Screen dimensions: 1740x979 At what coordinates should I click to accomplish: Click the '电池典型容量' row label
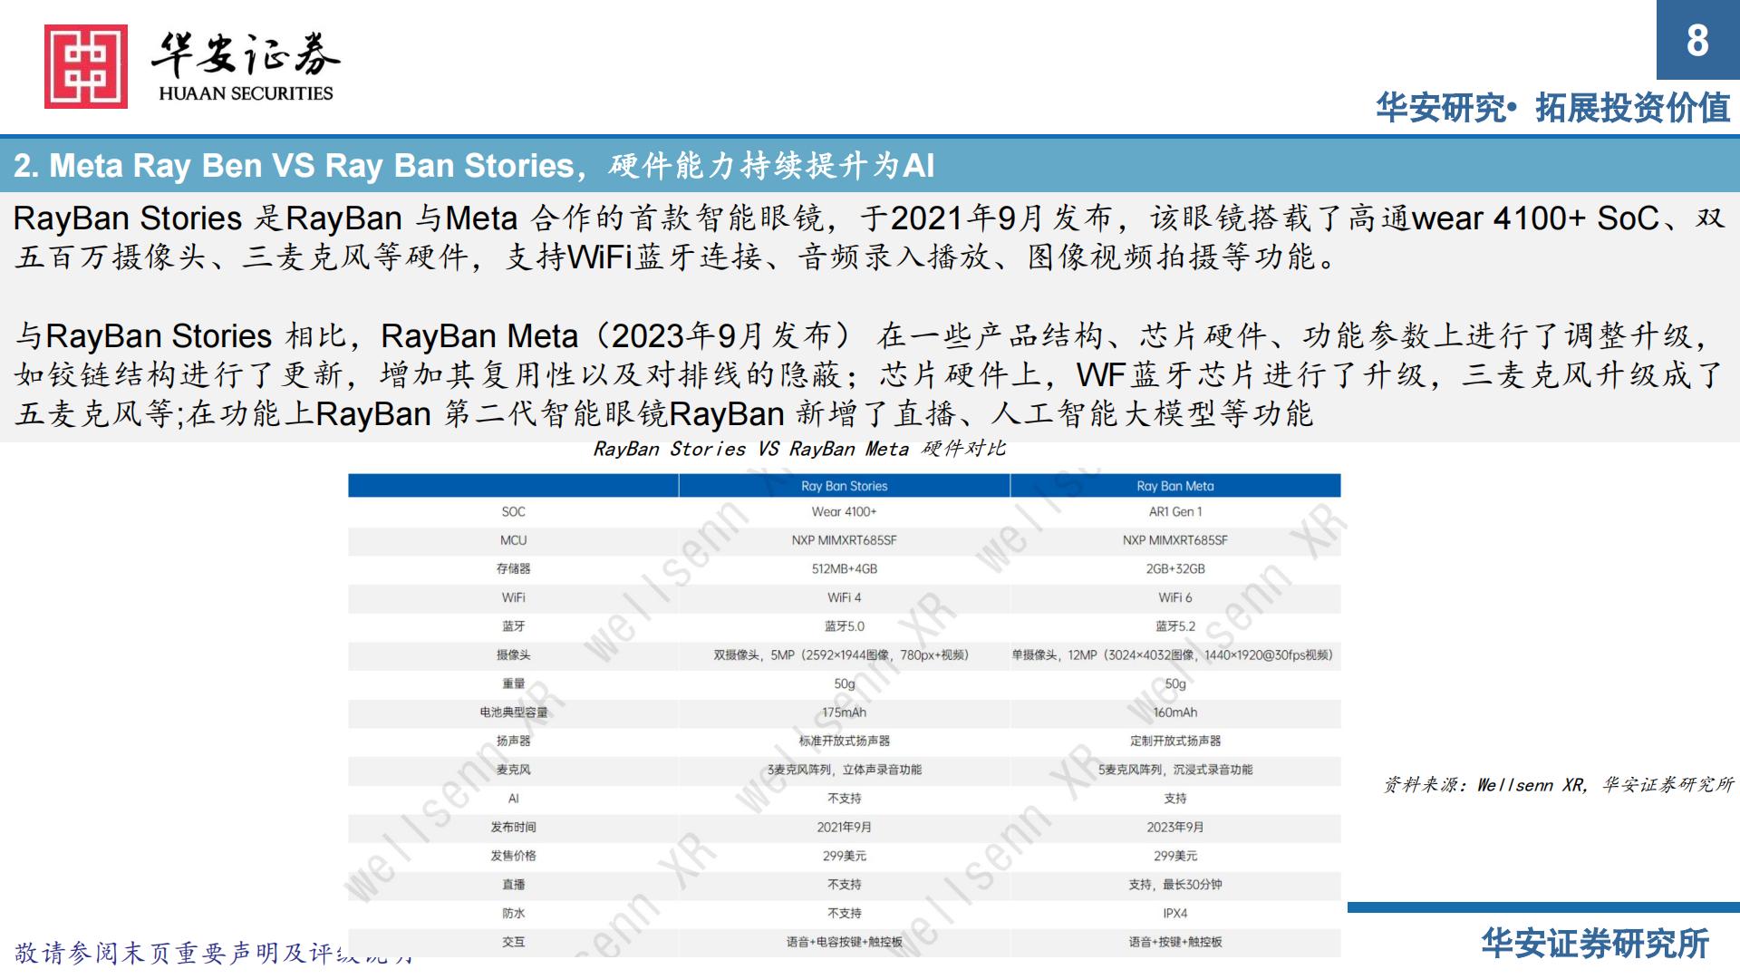click(x=513, y=712)
